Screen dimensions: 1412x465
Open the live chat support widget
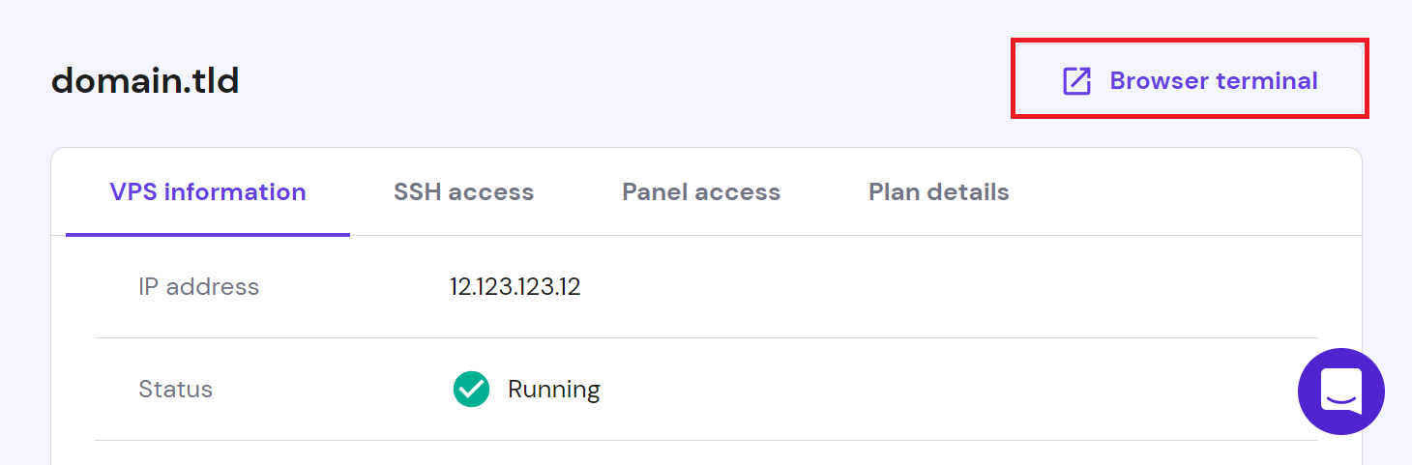pyautogui.click(x=1340, y=392)
